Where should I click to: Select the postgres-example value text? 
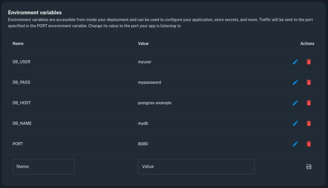pyautogui.click(x=155, y=103)
